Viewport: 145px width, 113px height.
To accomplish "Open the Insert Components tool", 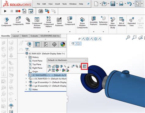I will (18, 21).
